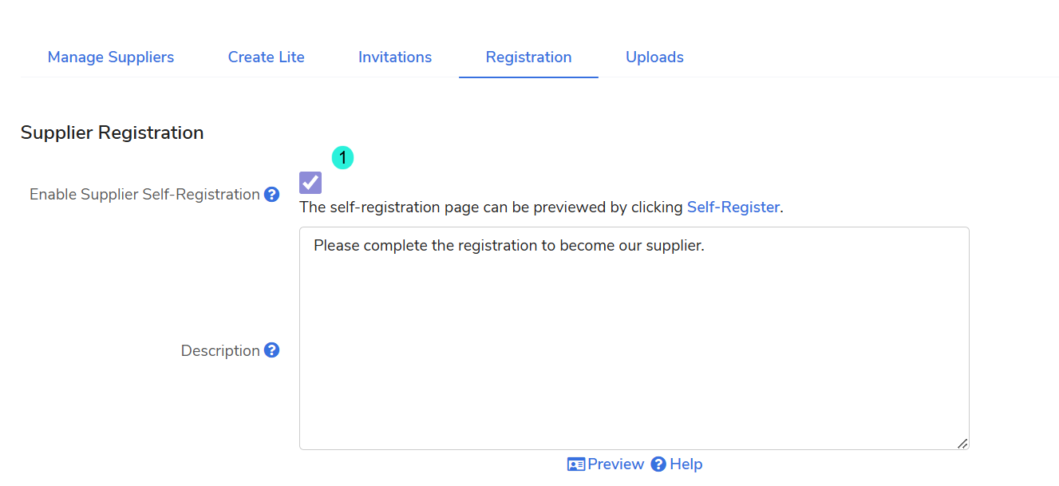
Task: Follow the Self-Register link
Action: pos(733,207)
